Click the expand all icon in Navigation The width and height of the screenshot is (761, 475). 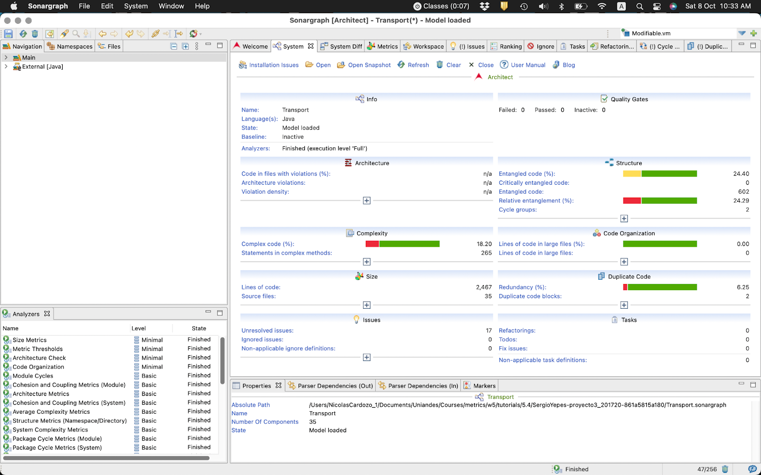[185, 46]
